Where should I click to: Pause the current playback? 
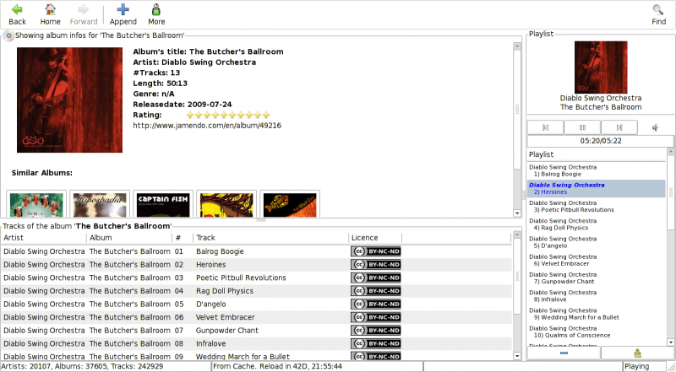[x=582, y=127]
